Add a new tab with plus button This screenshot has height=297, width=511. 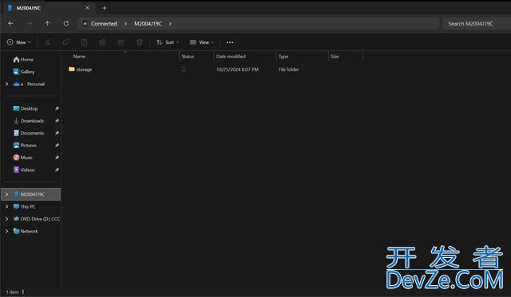tap(105, 8)
